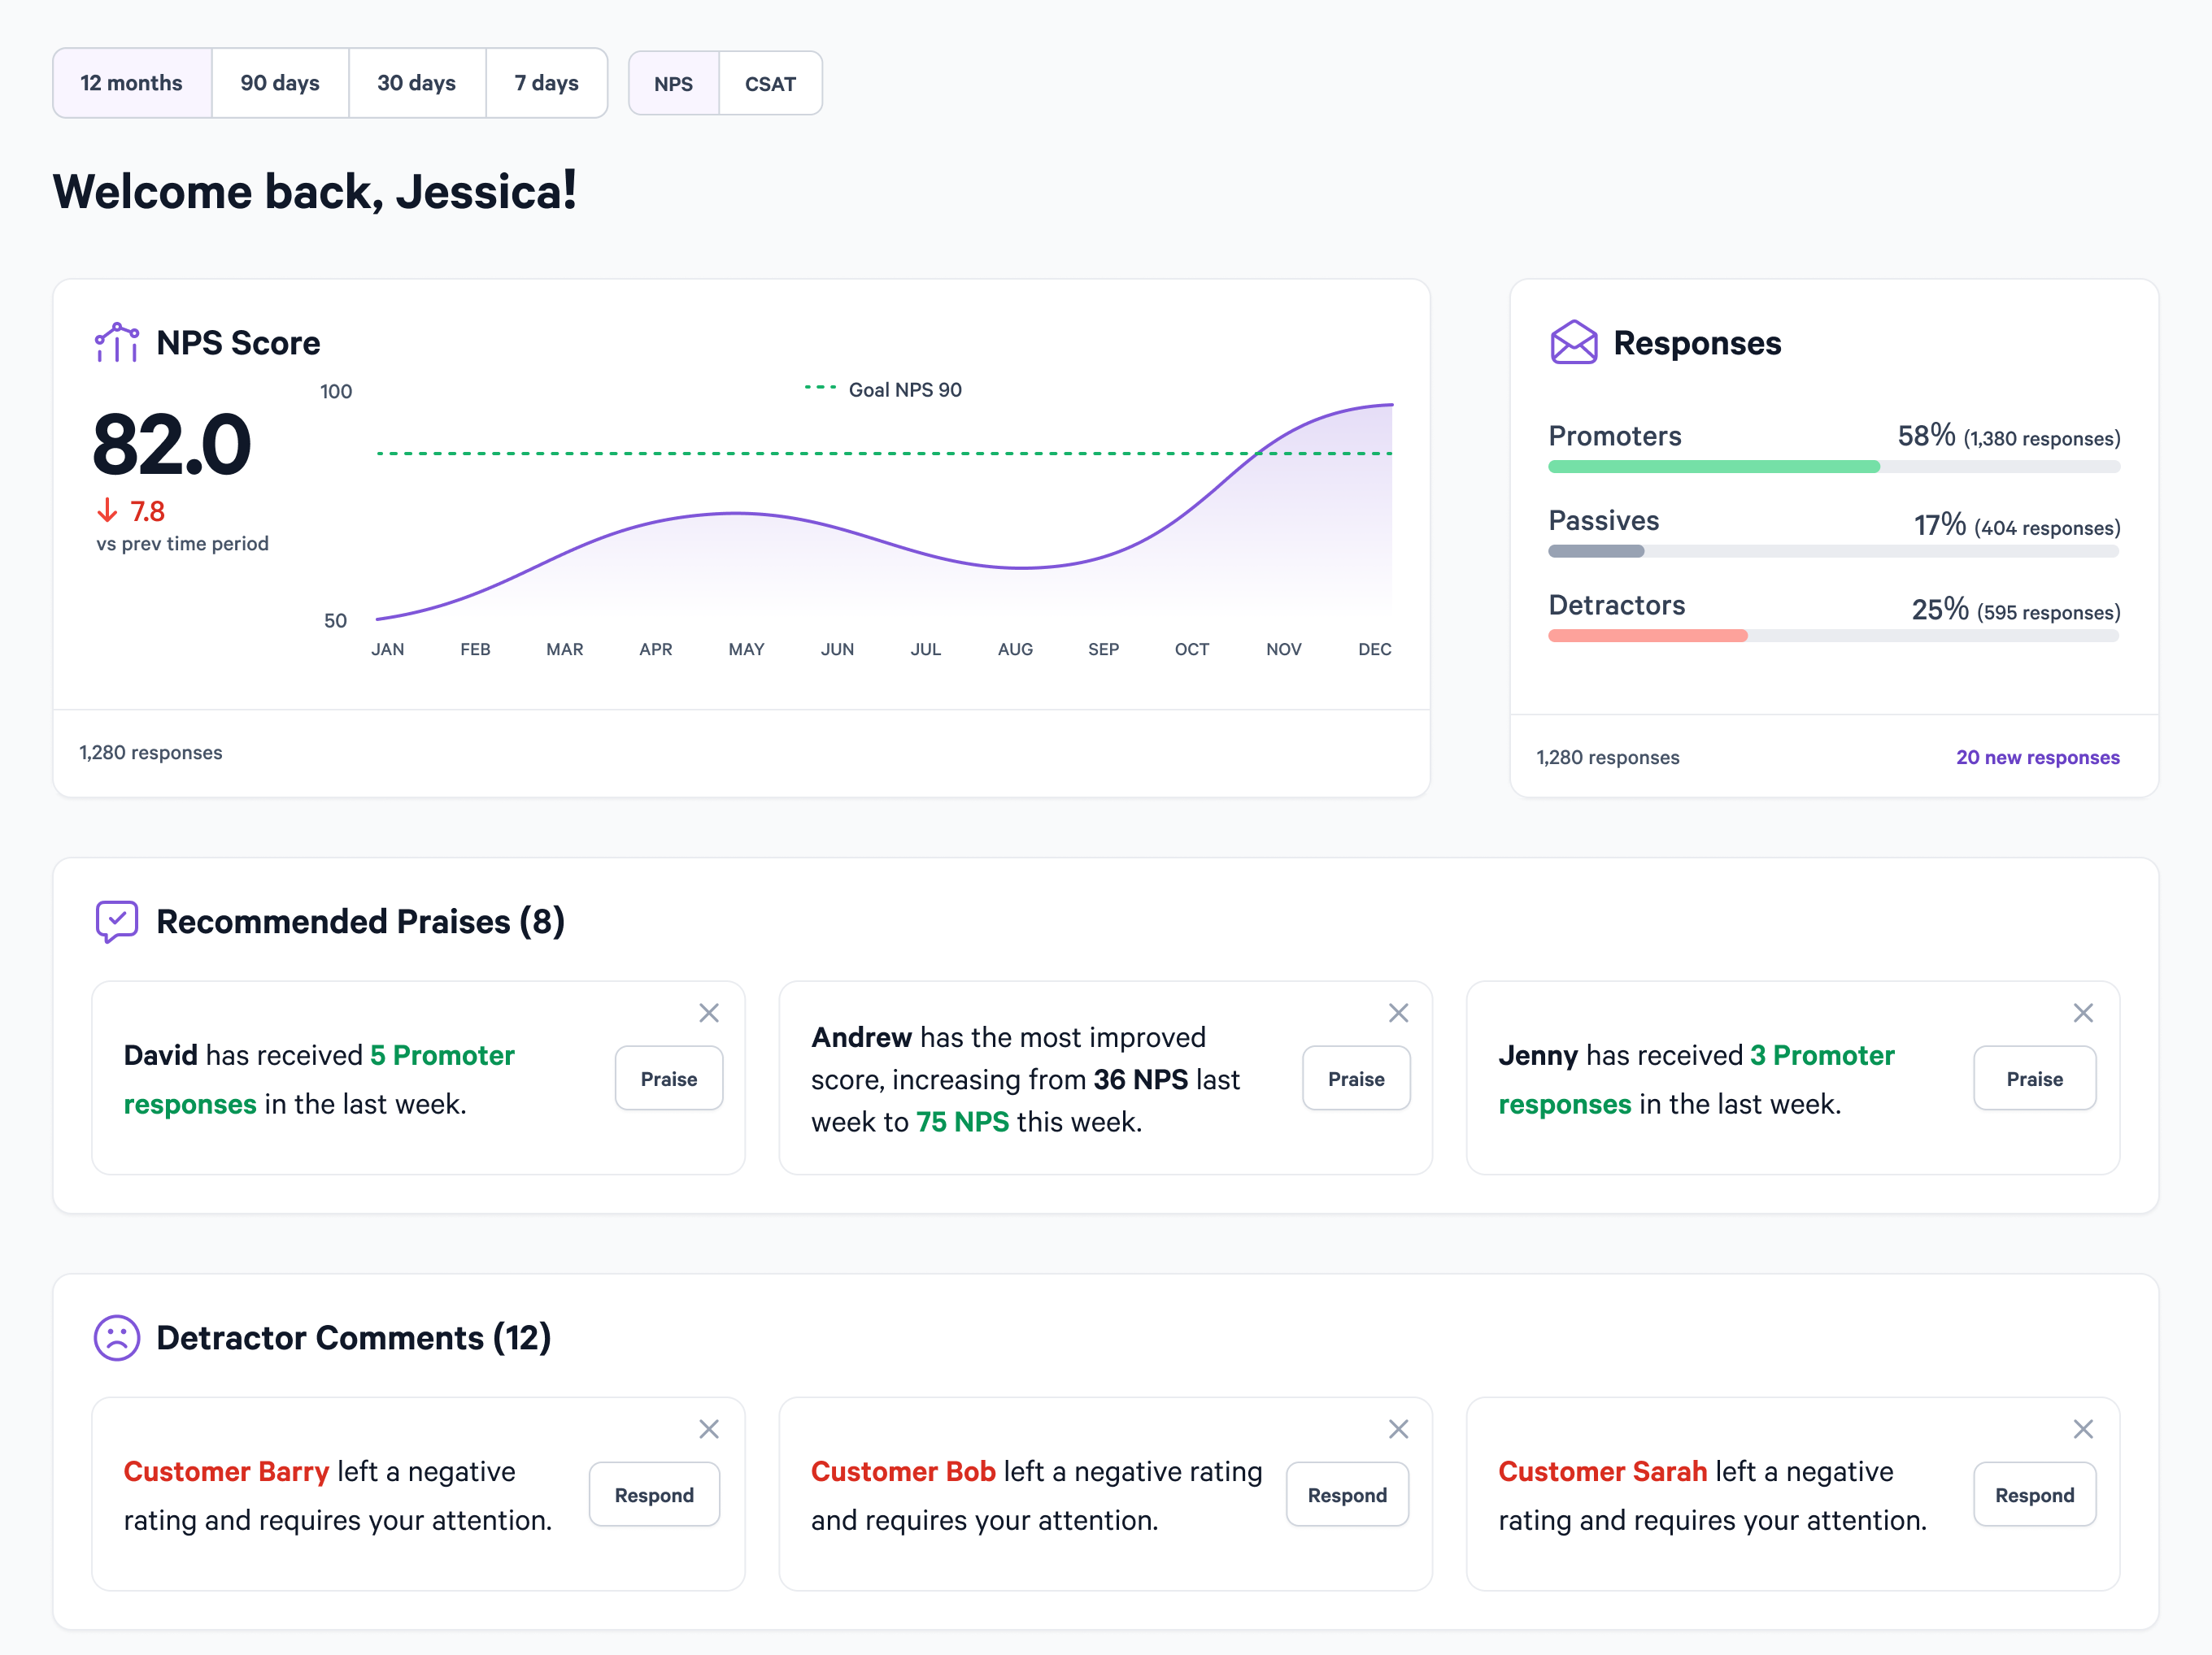Close Customer Barry's detractor card

point(709,1429)
